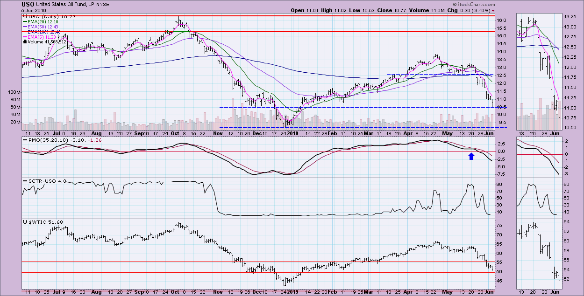Click the 'EMA(20) 12.10' legend entry
The width and height of the screenshot is (584, 296).
pyautogui.click(x=43, y=21)
